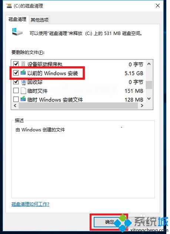Click the previous Windows installation icon
This screenshot has height=234, width=170.
point(23,73)
